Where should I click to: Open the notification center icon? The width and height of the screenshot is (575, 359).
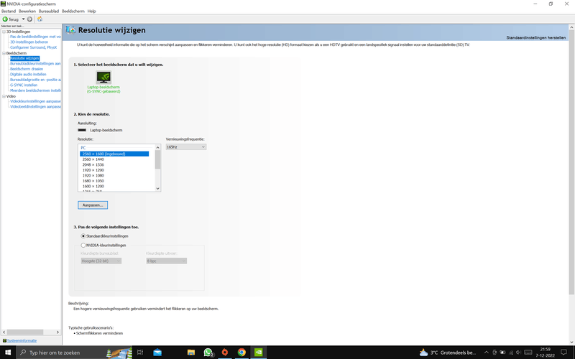[x=563, y=353]
